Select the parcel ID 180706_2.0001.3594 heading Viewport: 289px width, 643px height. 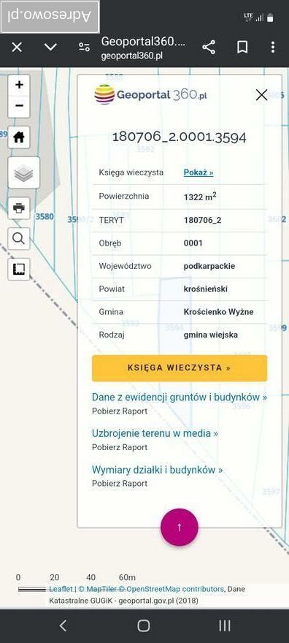(180, 137)
